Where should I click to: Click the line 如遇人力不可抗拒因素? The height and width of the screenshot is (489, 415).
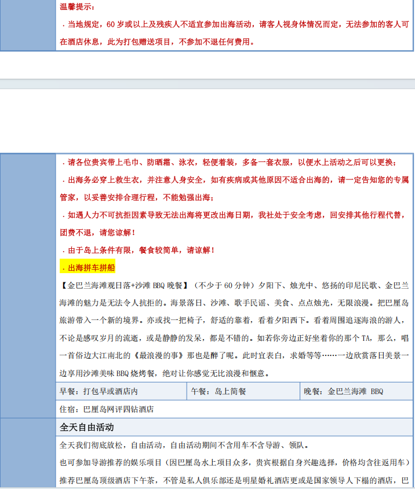pyautogui.click(x=234, y=215)
